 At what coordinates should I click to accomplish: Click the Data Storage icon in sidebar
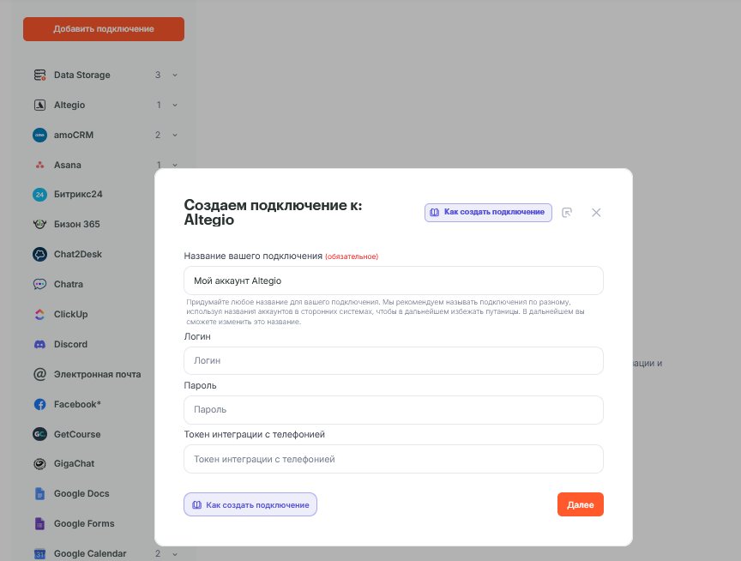coord(39,75)
